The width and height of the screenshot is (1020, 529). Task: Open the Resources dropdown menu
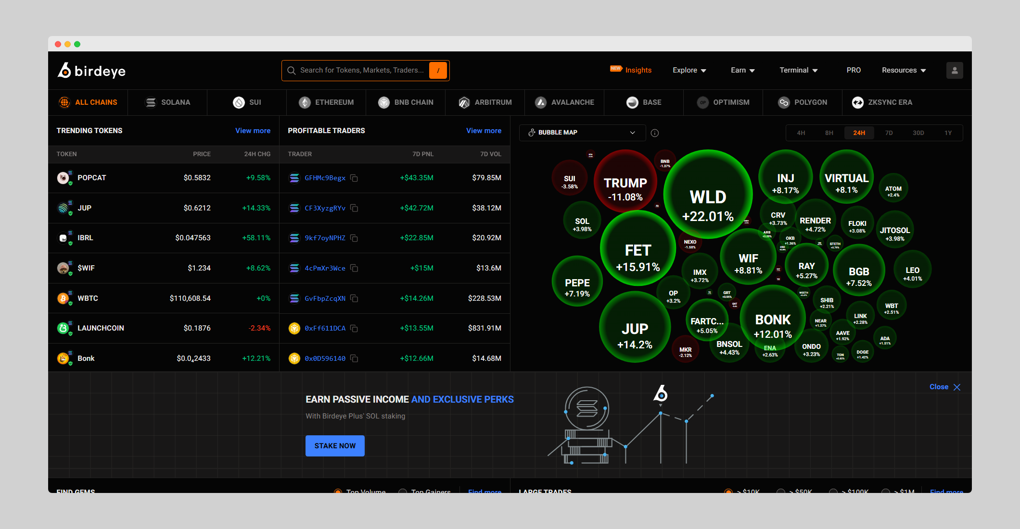pos(904,70)
